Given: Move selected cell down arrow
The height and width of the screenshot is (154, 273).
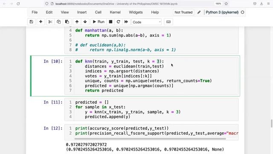Looking at the screenshot, I should [85, 22].
